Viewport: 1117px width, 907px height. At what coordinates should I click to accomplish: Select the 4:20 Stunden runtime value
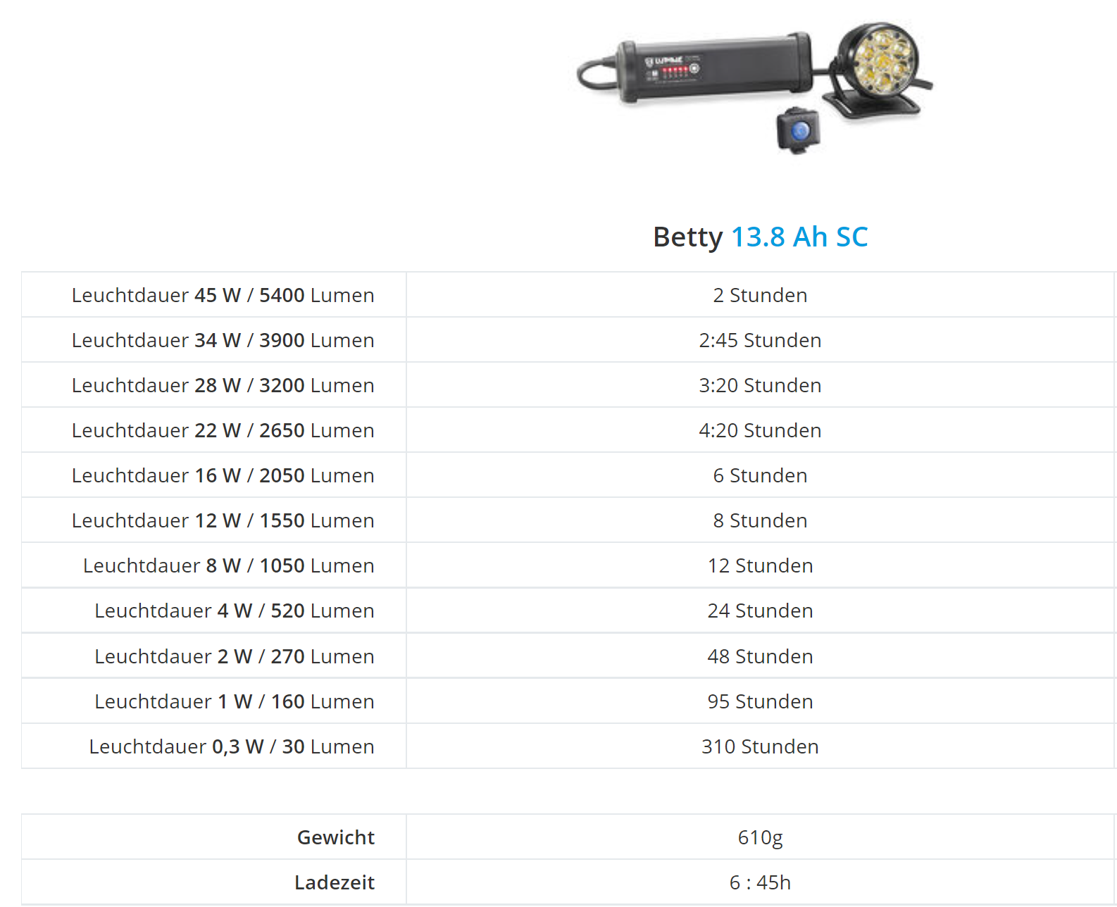760,430
